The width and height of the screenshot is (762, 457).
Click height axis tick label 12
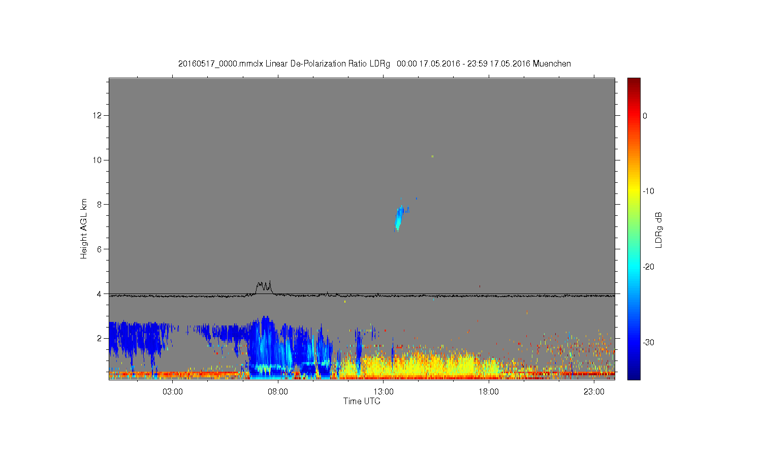pos(98,116)
